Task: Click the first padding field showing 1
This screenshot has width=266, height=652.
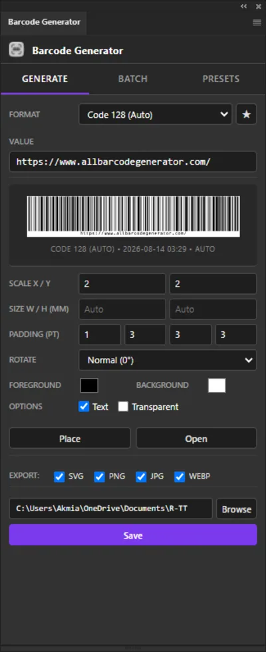Action: 100,335
